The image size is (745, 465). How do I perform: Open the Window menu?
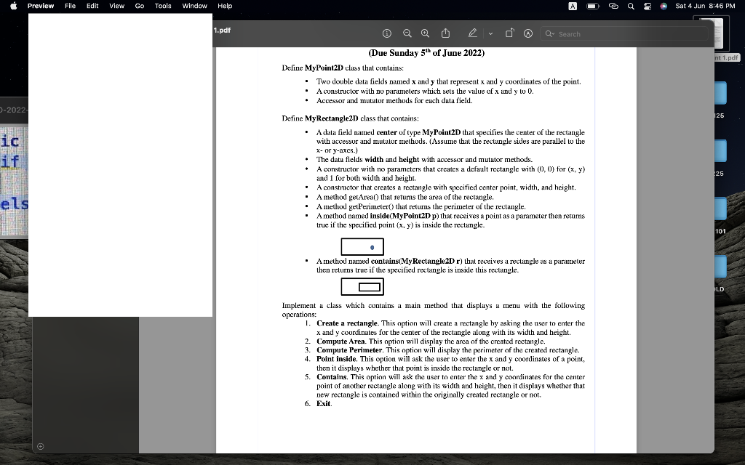(x=194, y=6)
